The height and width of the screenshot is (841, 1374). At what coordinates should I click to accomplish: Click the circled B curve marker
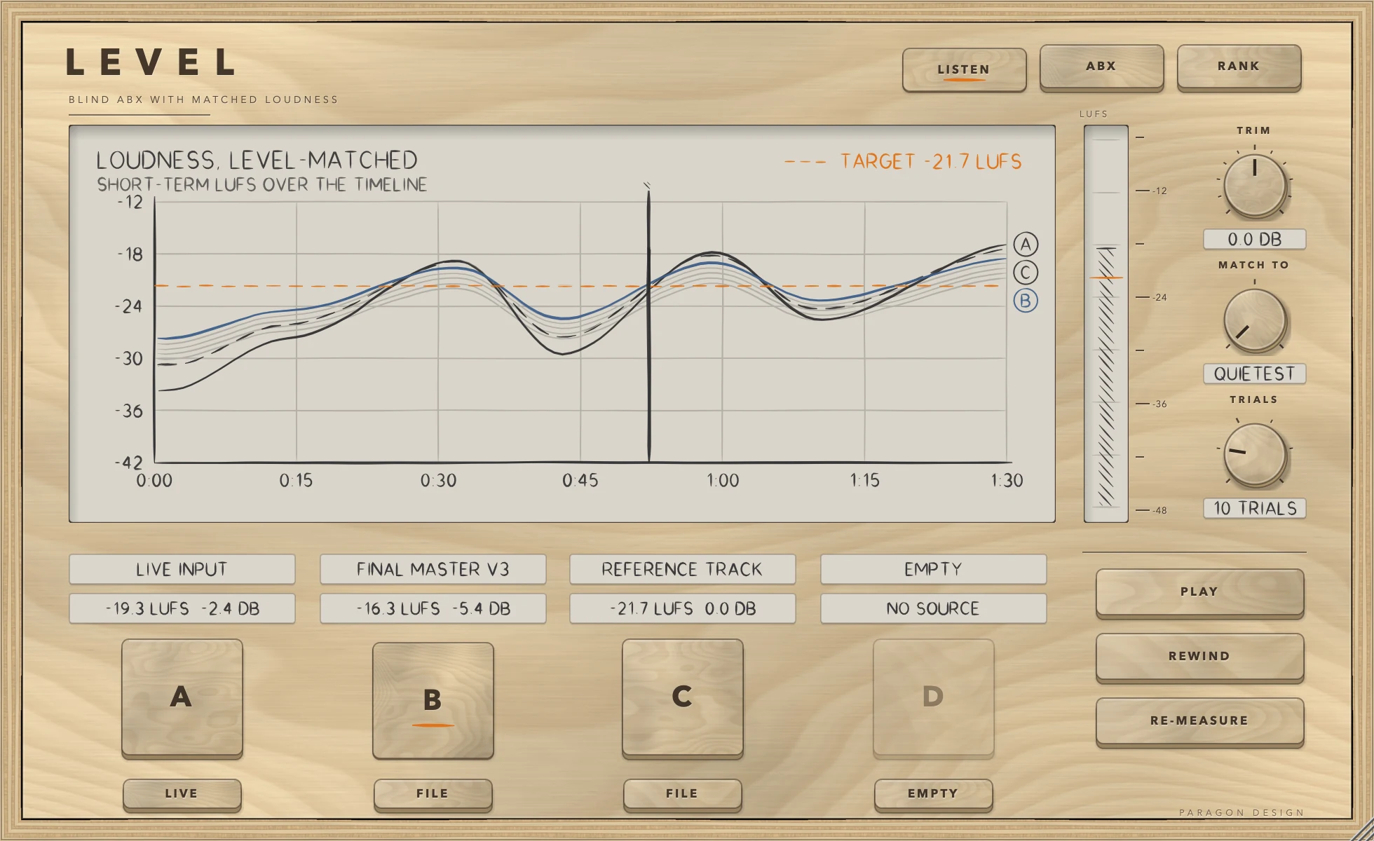click(x=1026, y=301)
